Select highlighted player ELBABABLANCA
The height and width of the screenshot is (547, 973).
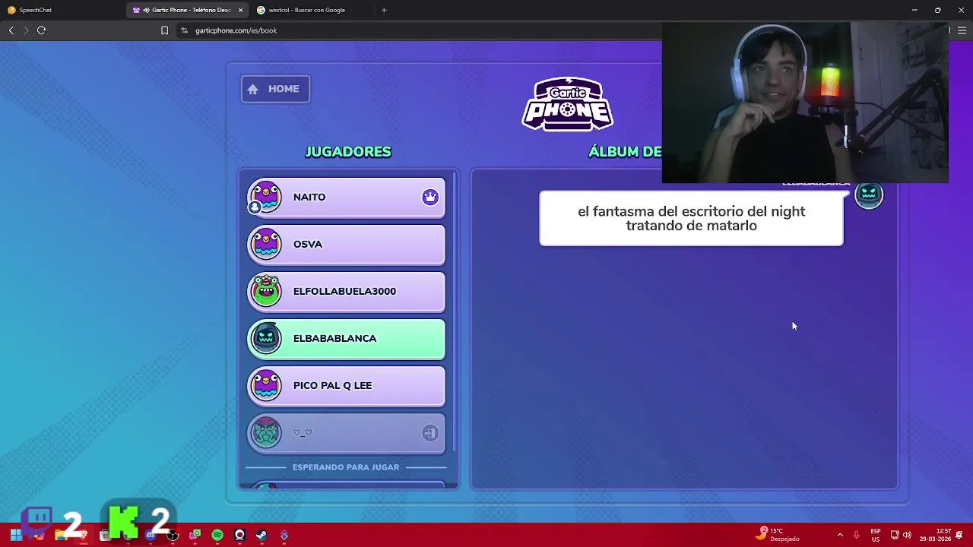[346, 339]
